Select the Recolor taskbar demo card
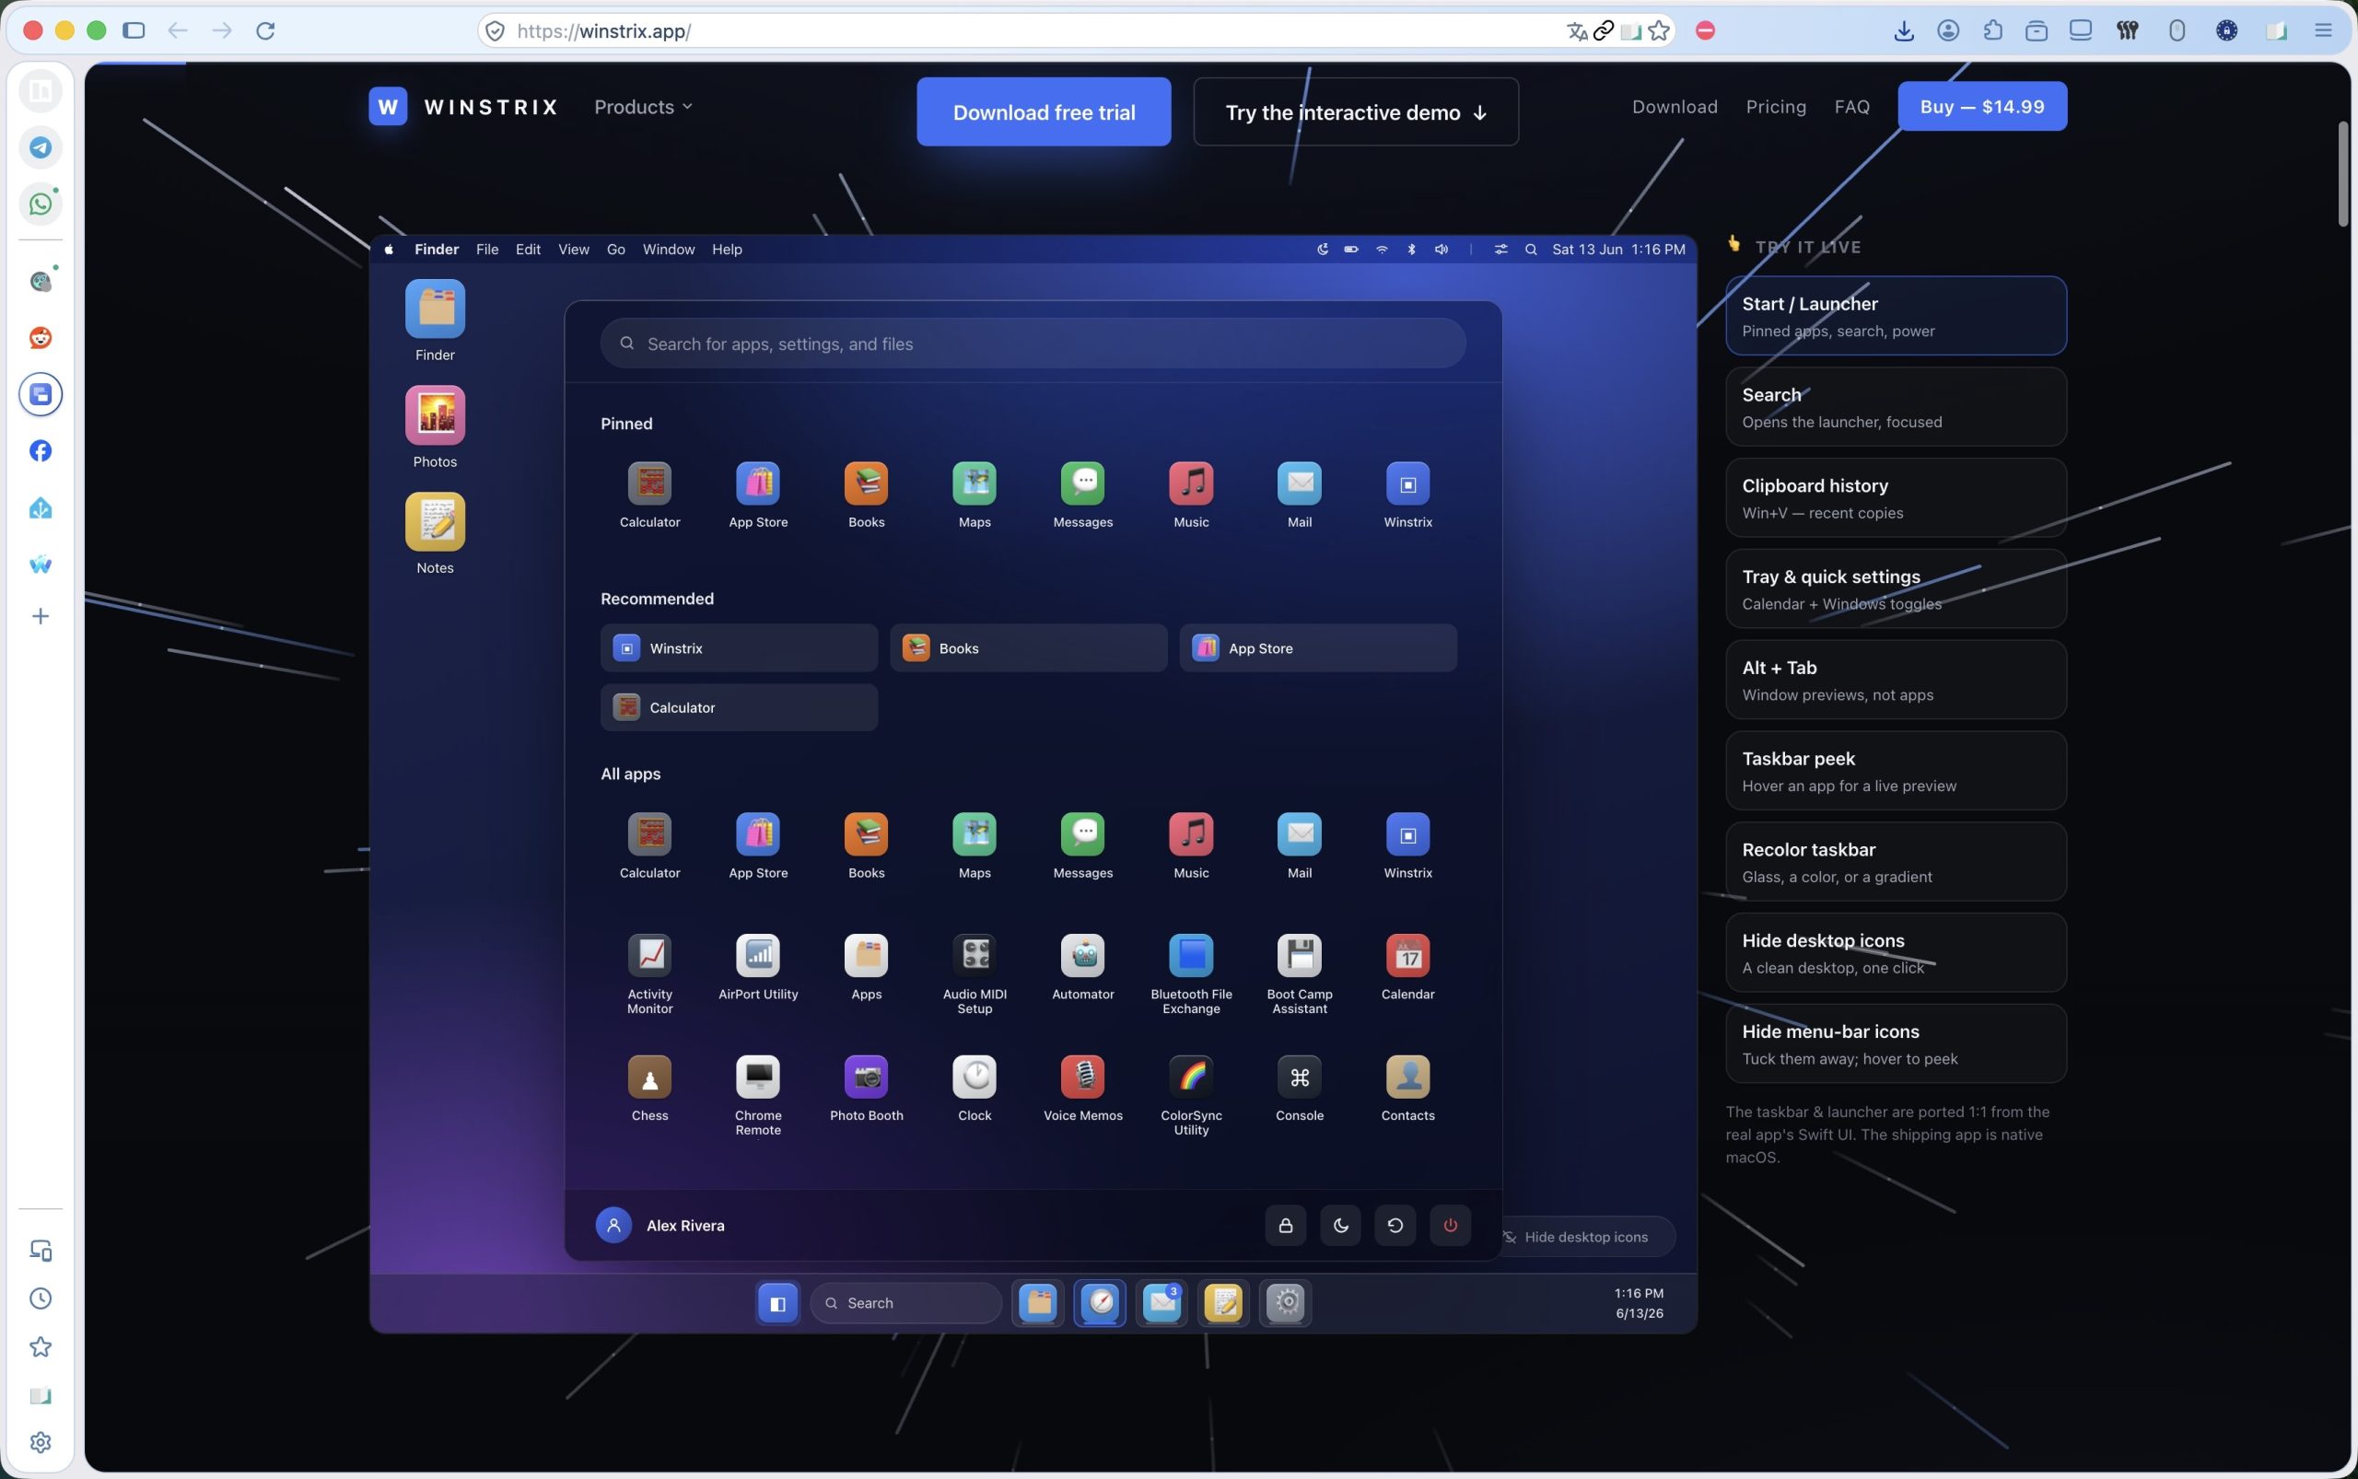The width and height of the screenshot is (2358, 1479). click(x=1897, y=862)
